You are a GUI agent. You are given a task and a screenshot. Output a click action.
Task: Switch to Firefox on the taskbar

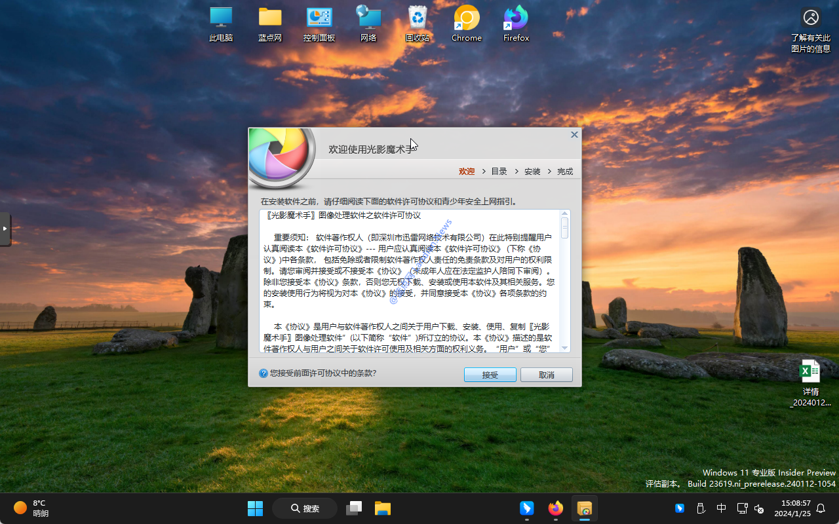click(556, 508)
